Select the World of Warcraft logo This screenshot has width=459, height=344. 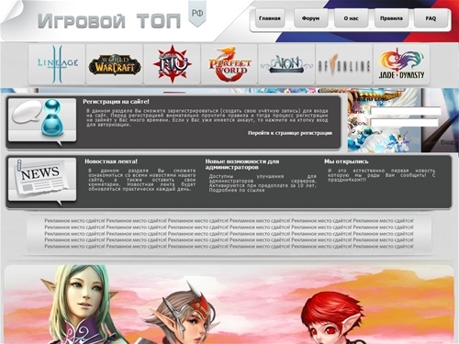115,64
